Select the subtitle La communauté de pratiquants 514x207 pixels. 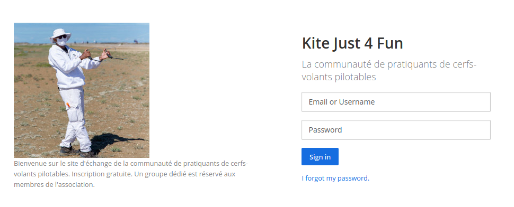point(389,71)
